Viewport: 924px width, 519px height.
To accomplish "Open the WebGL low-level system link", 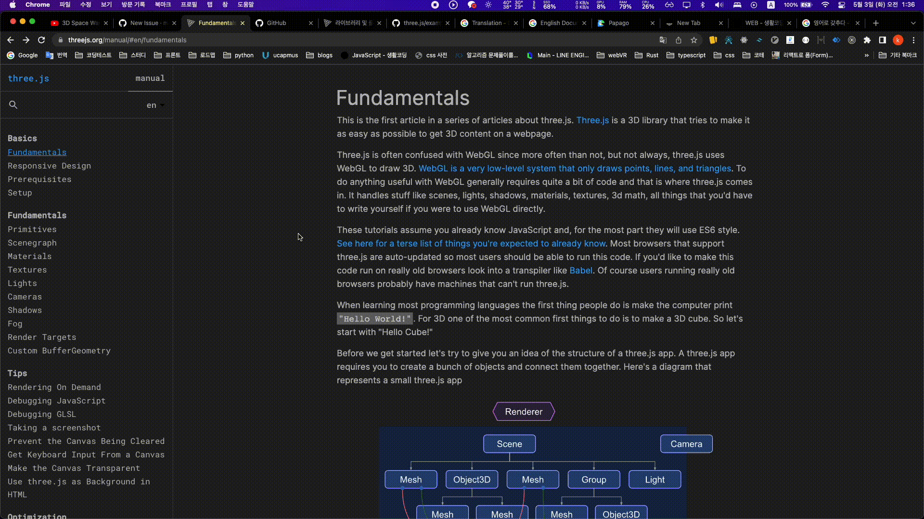I will [575, 169].
